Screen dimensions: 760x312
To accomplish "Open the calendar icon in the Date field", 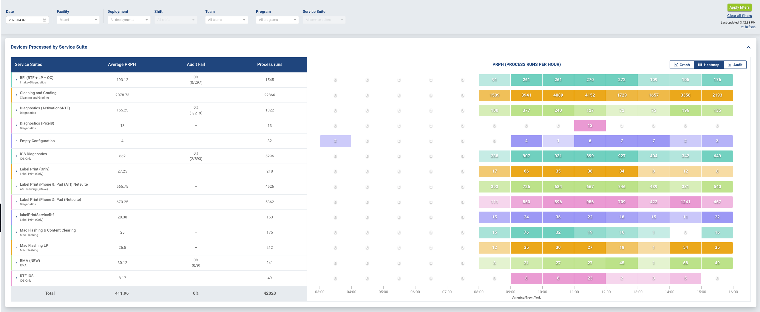I will [44, 20].
